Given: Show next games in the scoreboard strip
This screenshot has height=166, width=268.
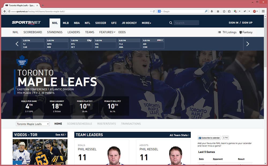Looking at the screenshot, I should pos(248,44).
